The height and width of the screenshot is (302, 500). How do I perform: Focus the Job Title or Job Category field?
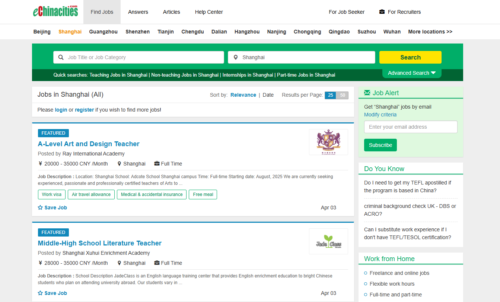138,57
